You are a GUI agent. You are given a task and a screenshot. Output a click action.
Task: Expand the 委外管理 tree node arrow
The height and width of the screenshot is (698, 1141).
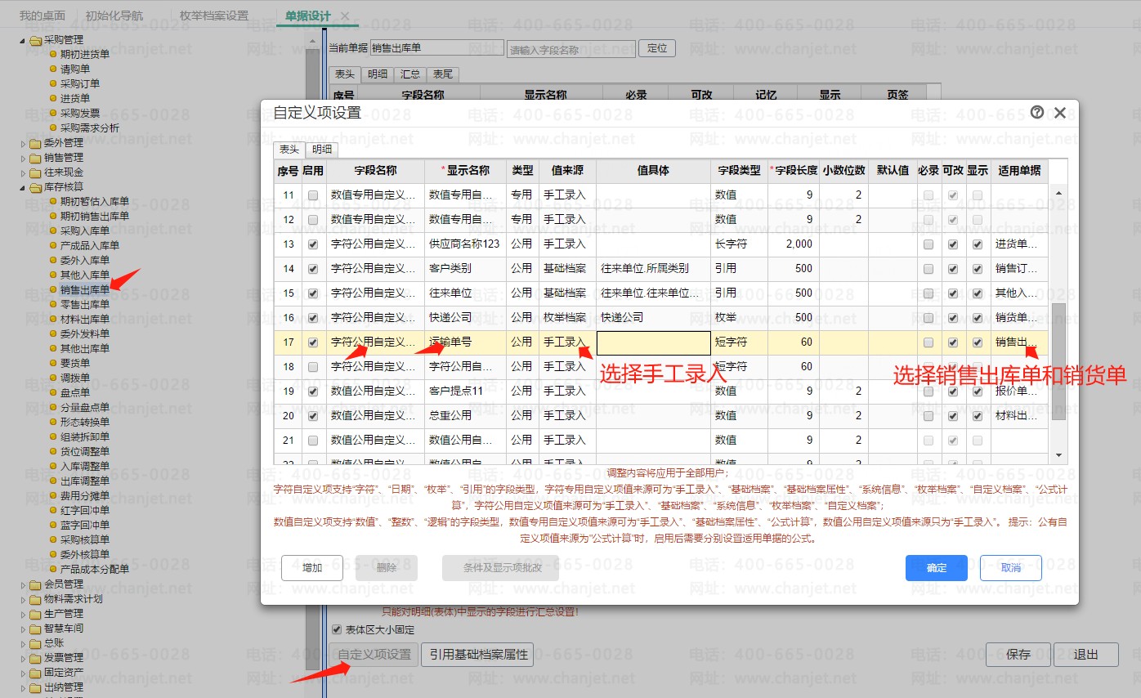22,143
